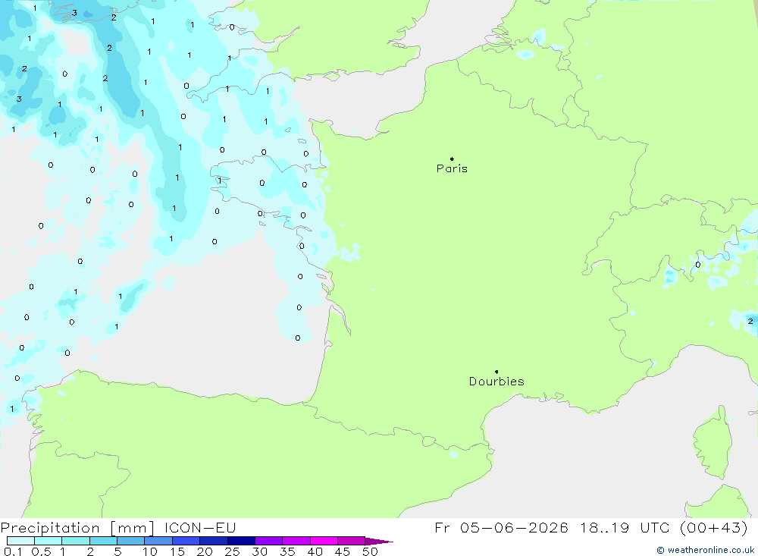Pick the 2–5 mm legend swatch
This screenshot has width=758, height=556.
coord(103,541)
